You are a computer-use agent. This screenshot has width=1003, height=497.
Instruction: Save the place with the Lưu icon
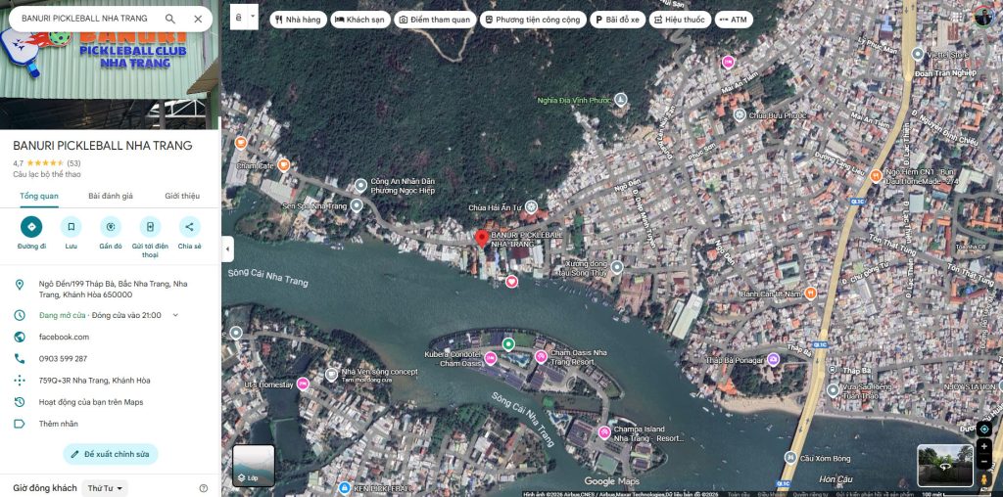tap(71, 227)
